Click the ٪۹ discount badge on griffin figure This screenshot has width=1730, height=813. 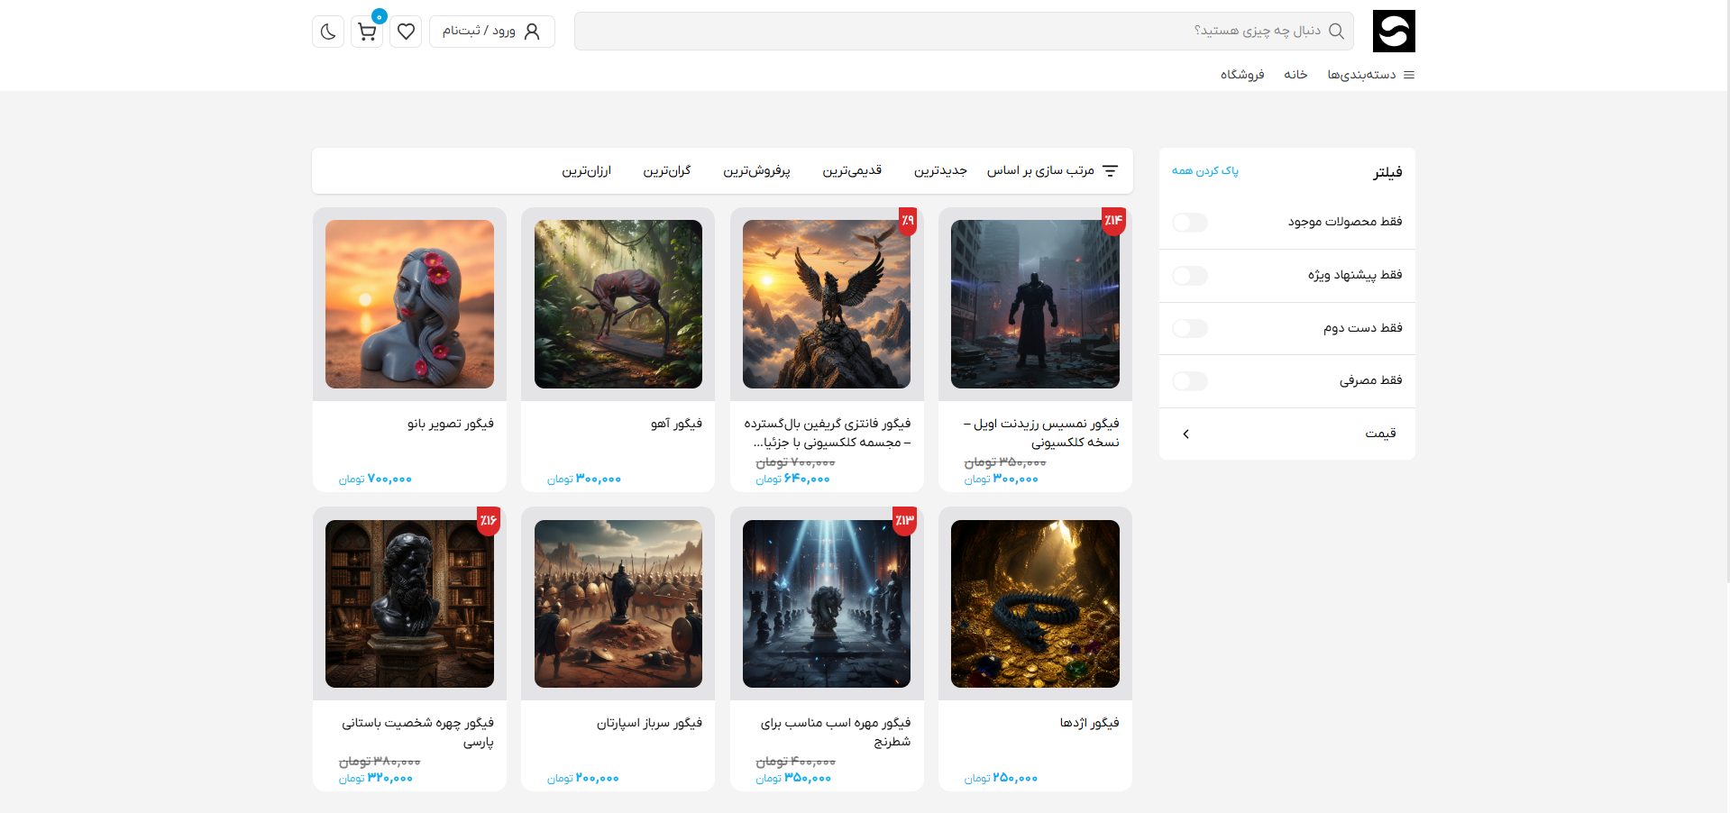(908, 221)
